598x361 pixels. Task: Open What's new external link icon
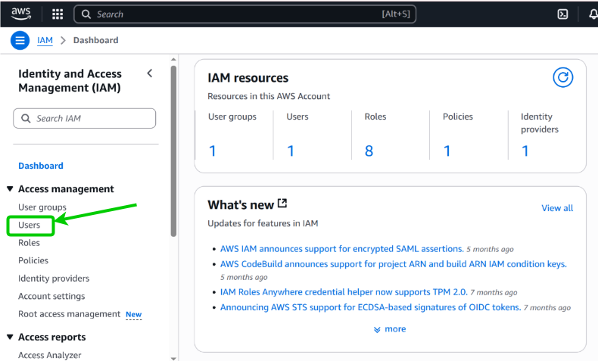pos(282,204)
